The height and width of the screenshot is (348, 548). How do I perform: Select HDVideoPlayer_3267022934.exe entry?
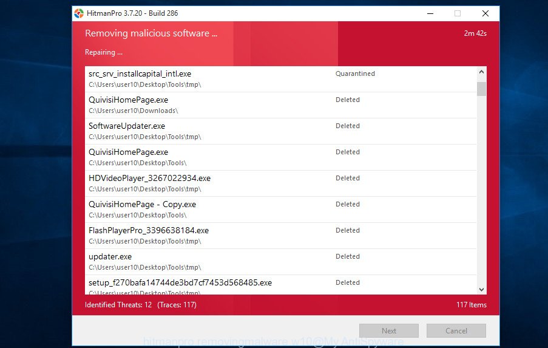tap(280, 183)
